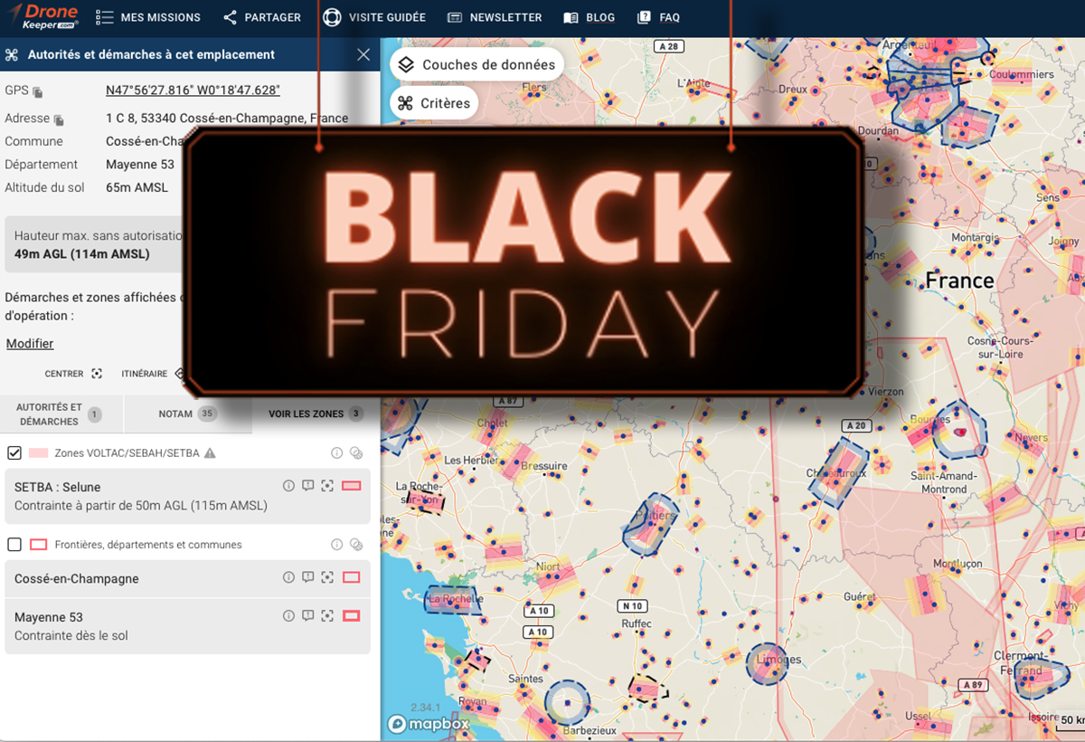Open the GPS coordinates link N47°56'27.816"

[x=193, y=90]
